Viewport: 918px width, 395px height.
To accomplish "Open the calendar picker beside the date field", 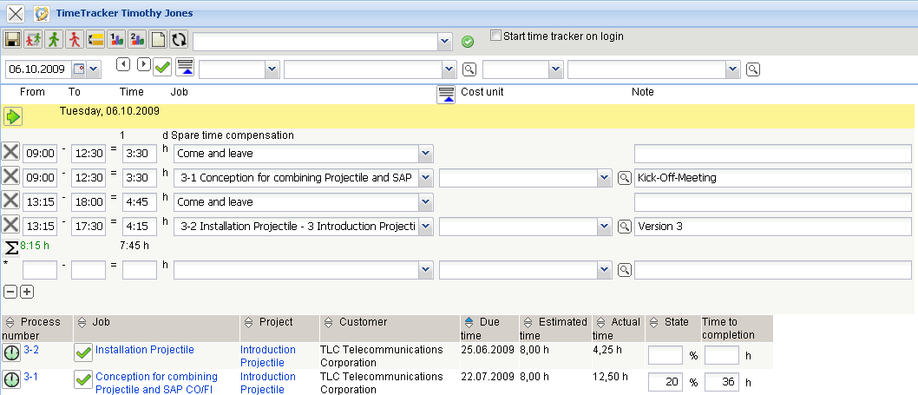I will 78,69.
